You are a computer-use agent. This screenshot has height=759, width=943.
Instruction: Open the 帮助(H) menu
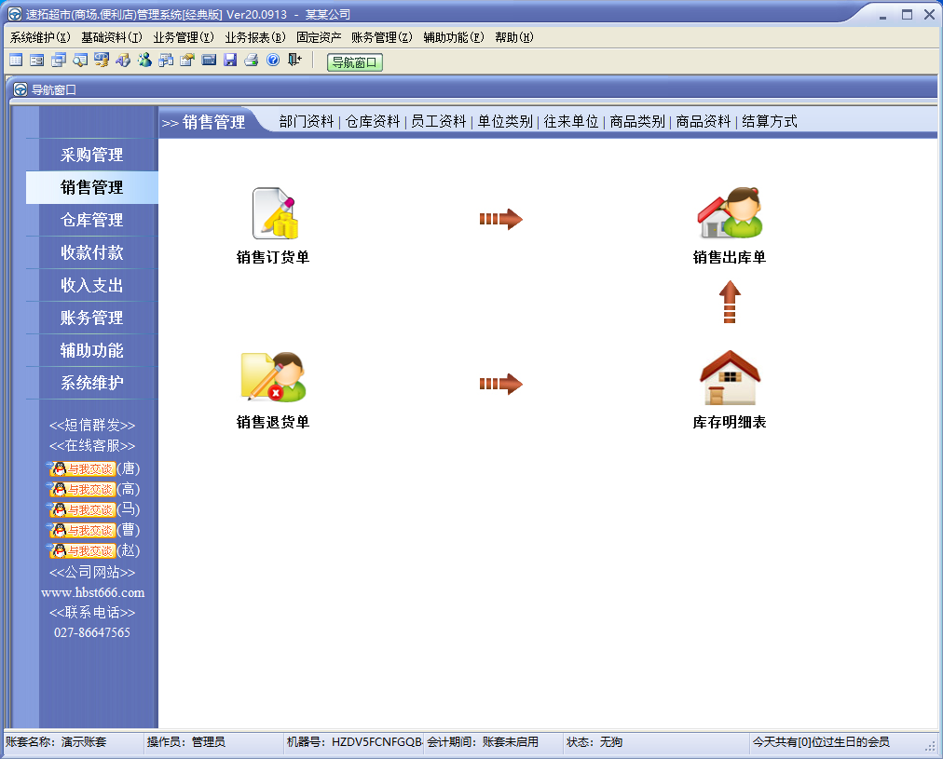pyautogui.click(x=514, y=37)
